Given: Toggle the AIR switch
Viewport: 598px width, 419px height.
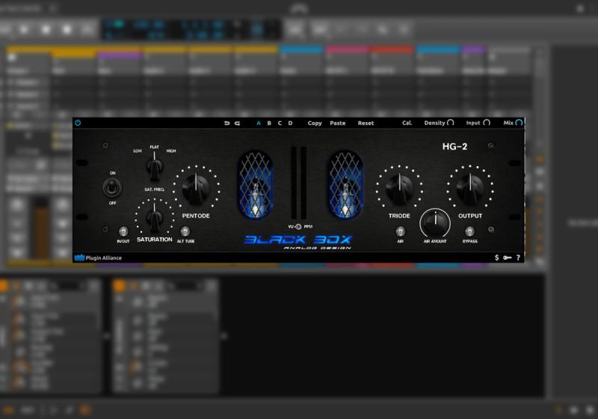Looking at the screenshot, I should (400, 231).
